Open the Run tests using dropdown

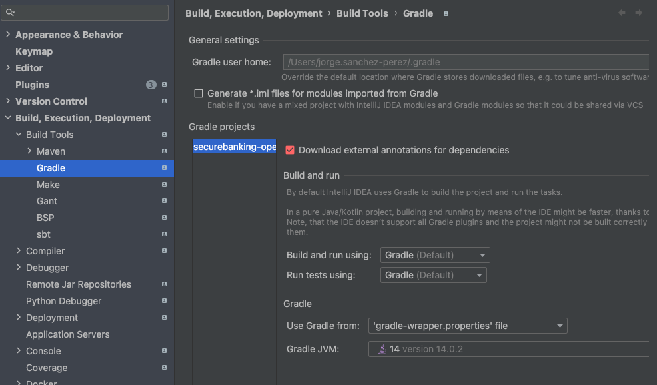(434, 275)
